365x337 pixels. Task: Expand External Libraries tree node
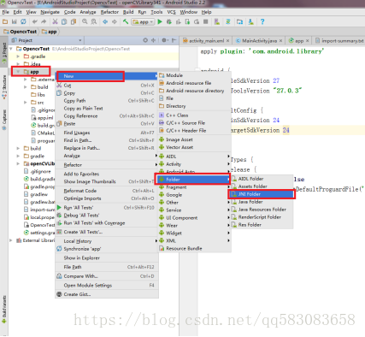pyautogui.click(x=11, y=240)
